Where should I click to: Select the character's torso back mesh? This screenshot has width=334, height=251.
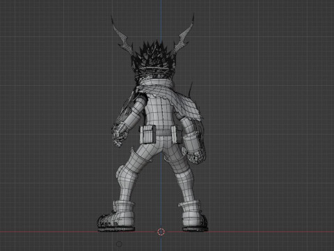point(160,114)
